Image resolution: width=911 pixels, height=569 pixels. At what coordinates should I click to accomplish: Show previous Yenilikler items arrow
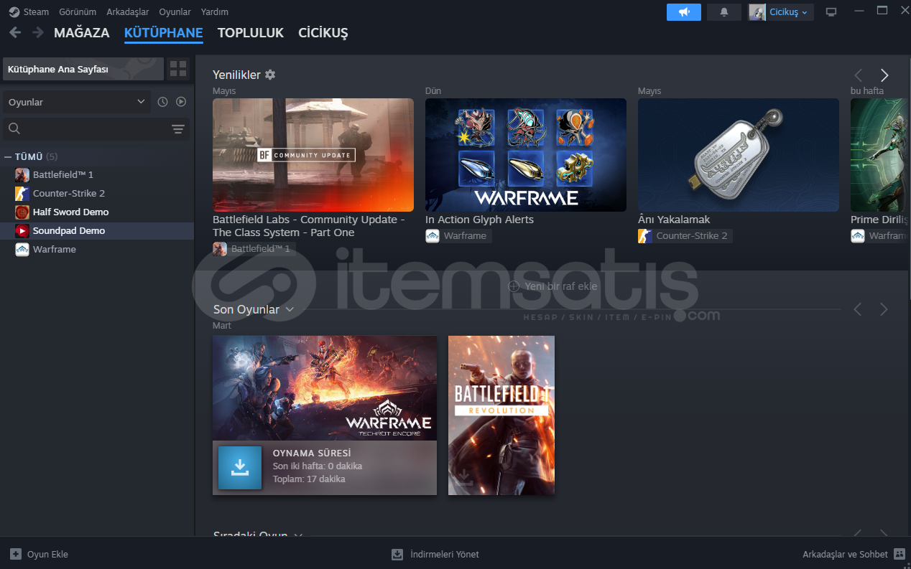click(858, 75)
